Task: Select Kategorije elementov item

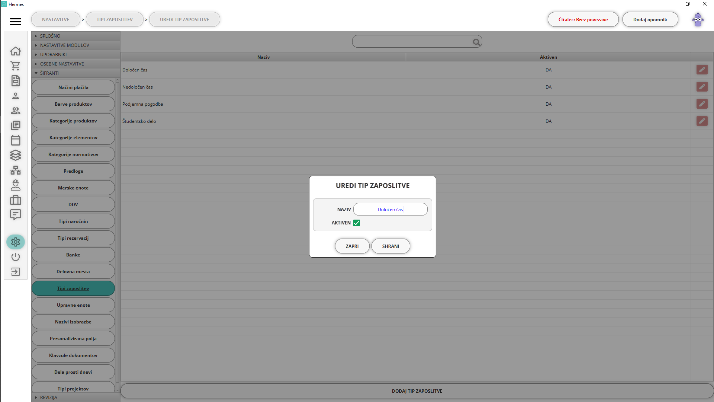Action: point(73,137)
